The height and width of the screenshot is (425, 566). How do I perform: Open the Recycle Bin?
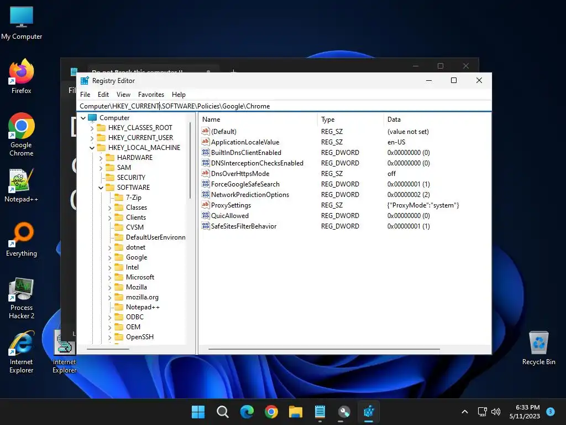point(538,348)
